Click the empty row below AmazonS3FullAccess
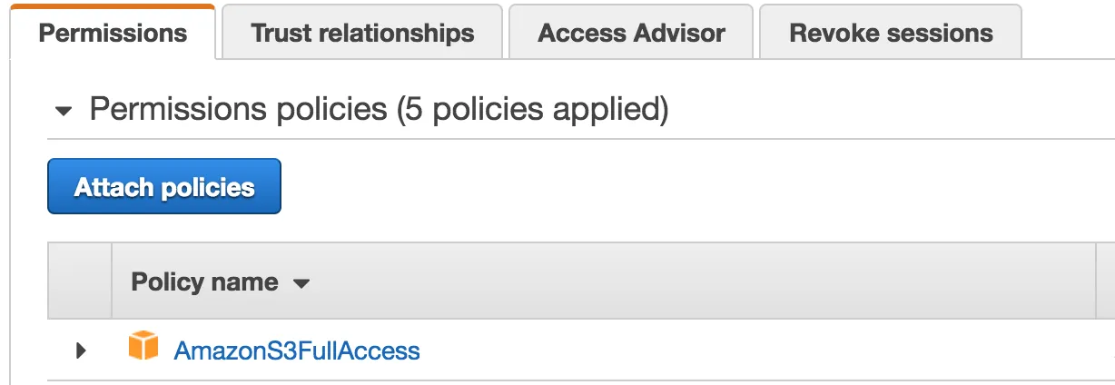Image resolution: width=1115 pixels, height=385 pixels. pos(545,382)
